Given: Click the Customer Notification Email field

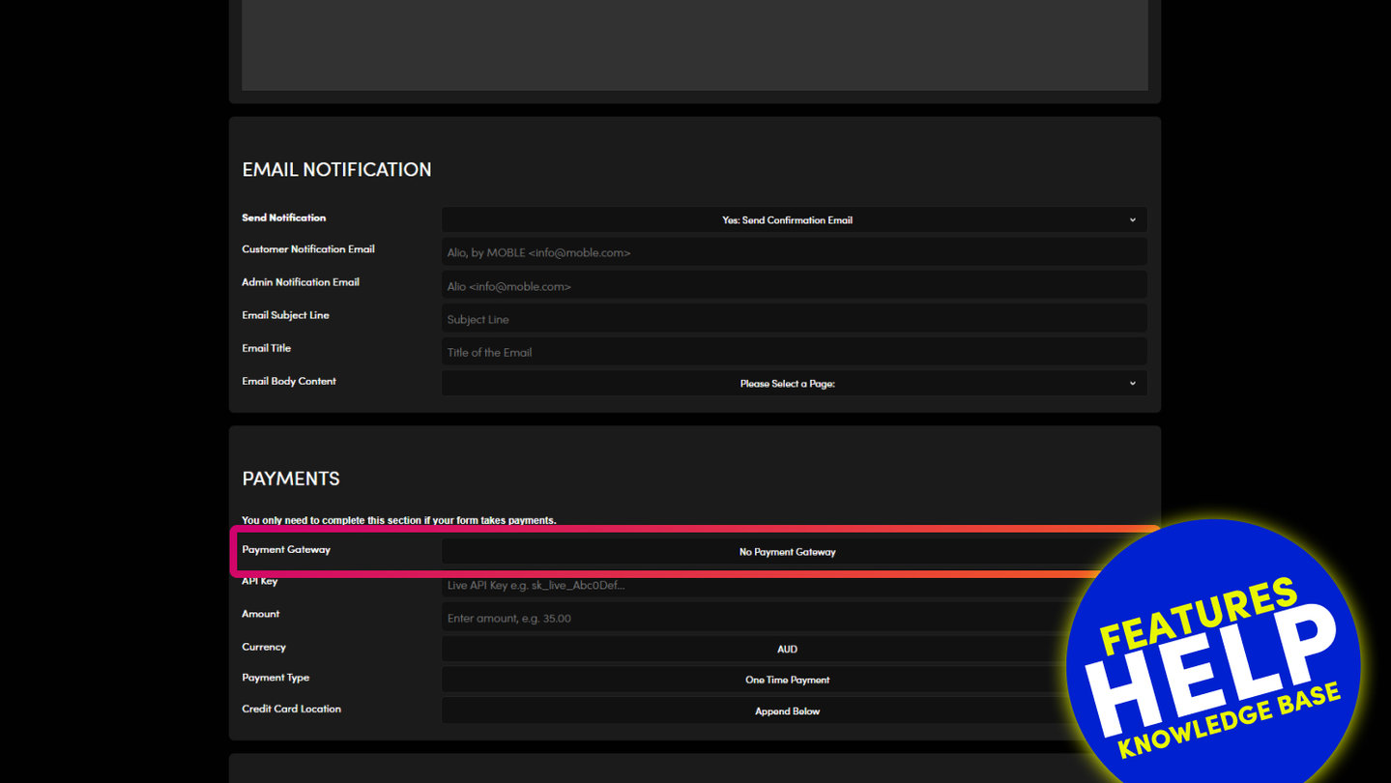Looking at the screenshot, I should (793, 252).
